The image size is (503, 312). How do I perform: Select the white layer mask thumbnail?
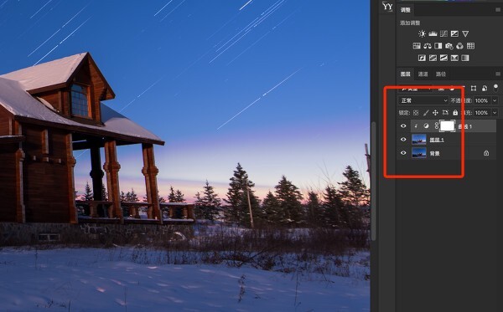448,126
